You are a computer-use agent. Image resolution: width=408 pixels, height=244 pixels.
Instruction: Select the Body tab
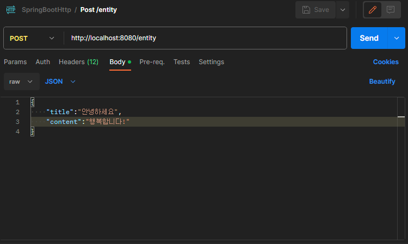(120, 62)
